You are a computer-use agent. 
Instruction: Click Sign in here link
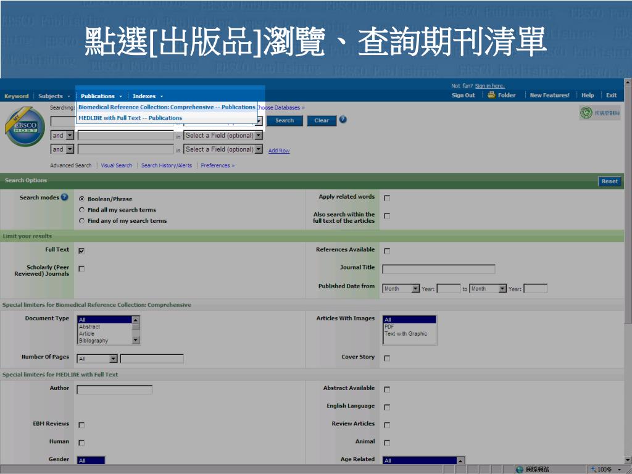point(489,86)
